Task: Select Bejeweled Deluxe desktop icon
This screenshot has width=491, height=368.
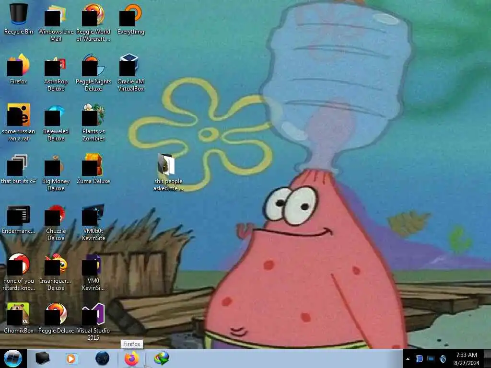Action: (x=56, y=122)
